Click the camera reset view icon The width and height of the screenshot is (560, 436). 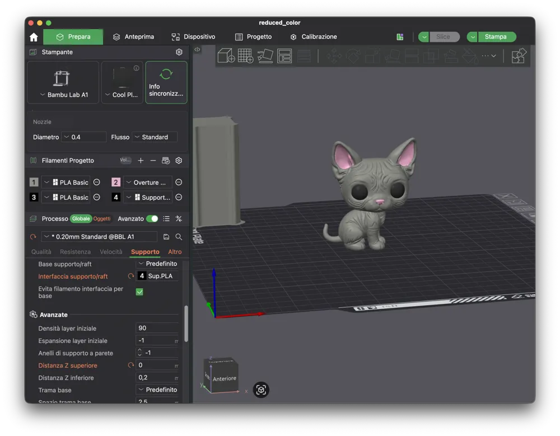[261, 390]
